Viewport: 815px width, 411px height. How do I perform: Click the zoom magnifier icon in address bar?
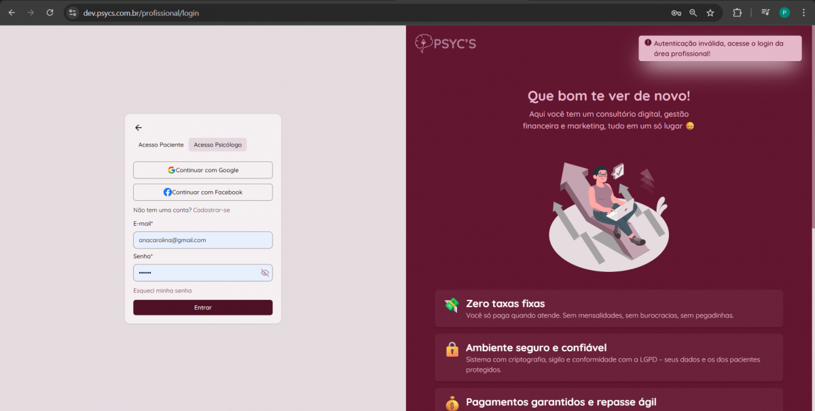click(693, 13)
